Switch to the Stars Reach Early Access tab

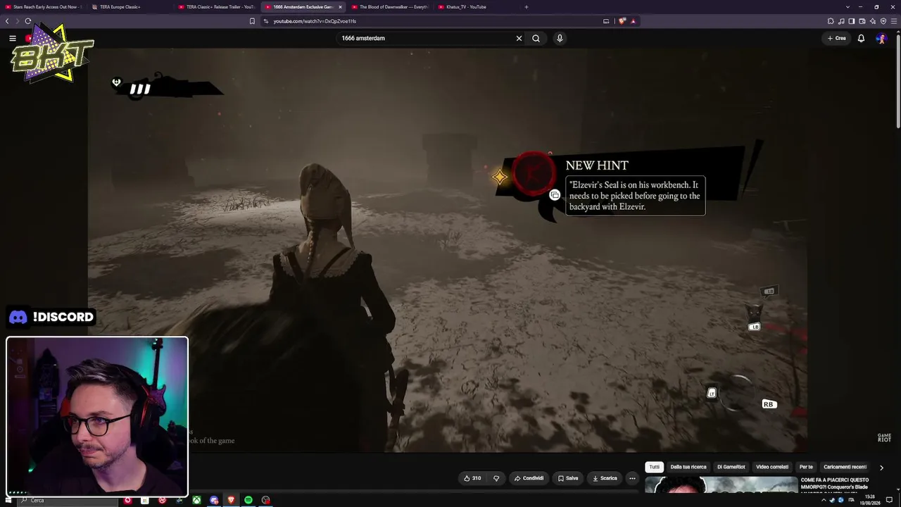click(x=44, y=7)
